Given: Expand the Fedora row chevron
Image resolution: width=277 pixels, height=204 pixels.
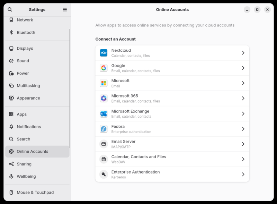Looking at the screenshot, I should (243, 129).
